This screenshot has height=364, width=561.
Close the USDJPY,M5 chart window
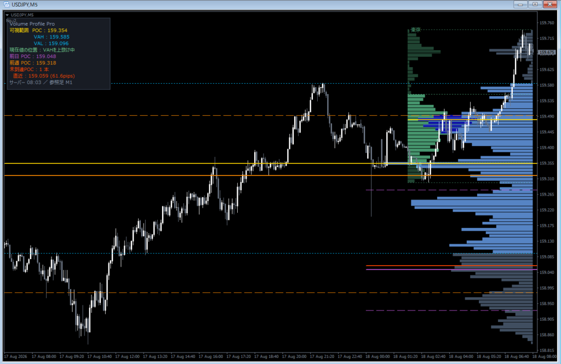coord(549,4)
